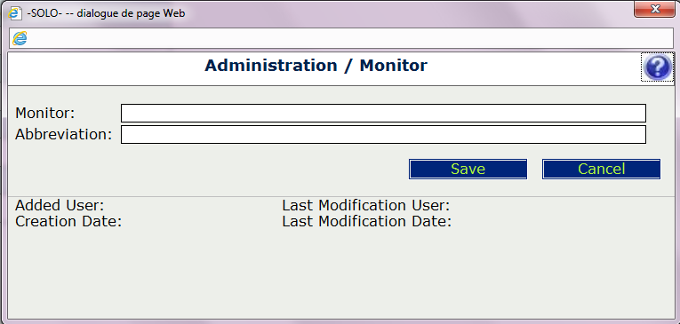Focus the Monitor text field

tap(383, 113)
